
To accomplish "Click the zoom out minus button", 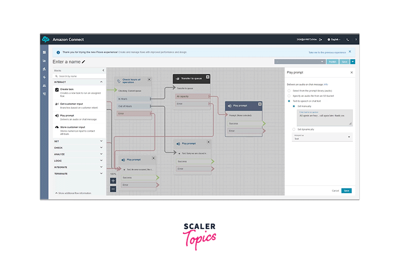I will (113, 188).
